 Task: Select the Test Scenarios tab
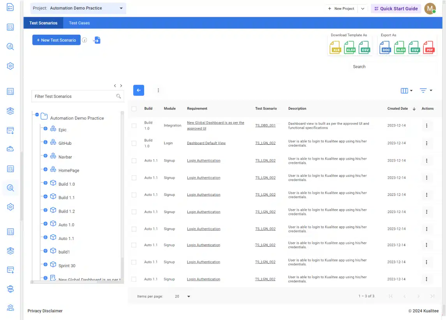(x=43, y=23)
